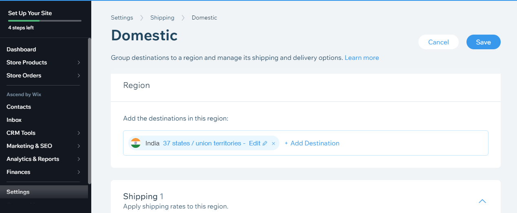517x213 pixels.
Task: Save the Domestic shipping region
Action: point(483,42)
